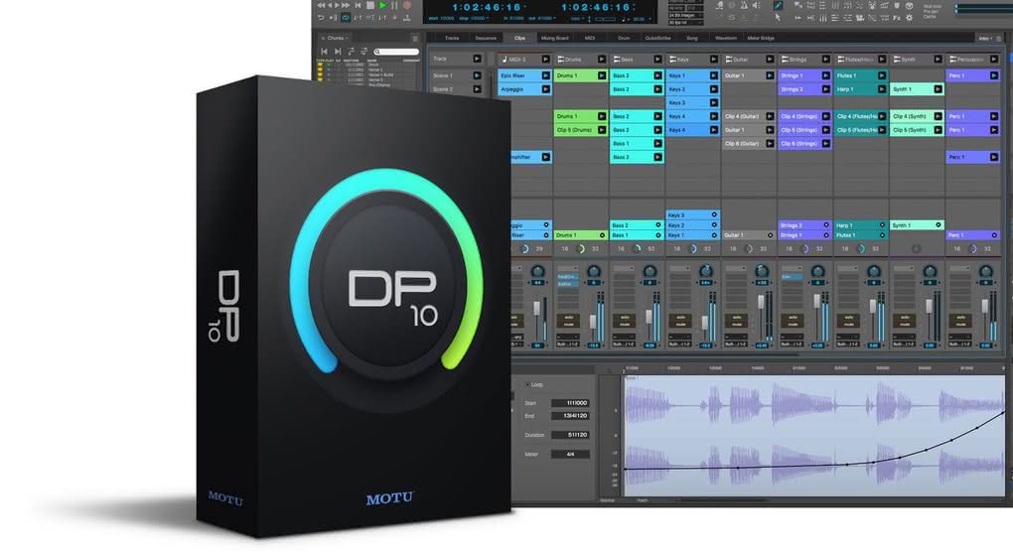
Task: Open the 24 Bit Integer format dropdown
Action: [685, 16]
